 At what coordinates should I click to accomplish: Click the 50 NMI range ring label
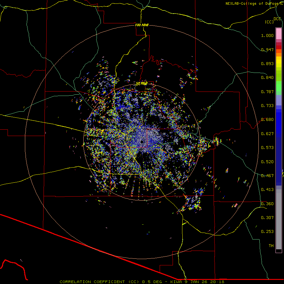click(x=142, y=84)
